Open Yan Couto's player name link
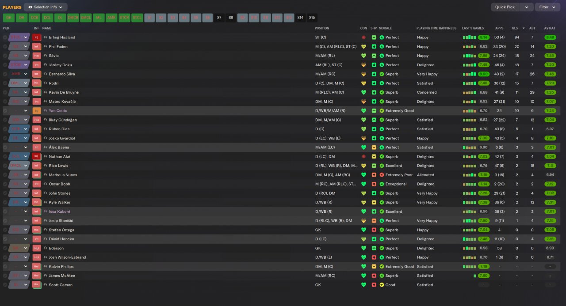 58,111
